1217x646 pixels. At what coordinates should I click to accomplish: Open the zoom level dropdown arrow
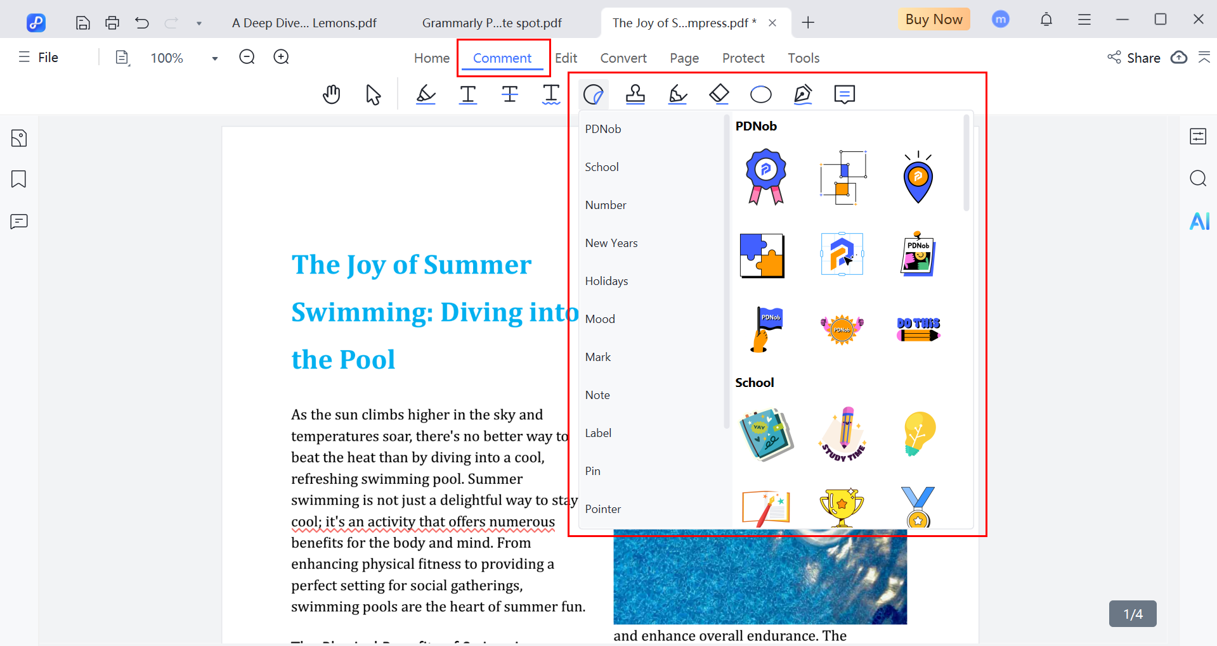215,58
